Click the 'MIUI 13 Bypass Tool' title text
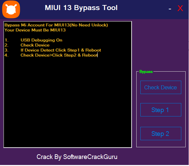This screenshot has width=189, height=166. (81, 8)
